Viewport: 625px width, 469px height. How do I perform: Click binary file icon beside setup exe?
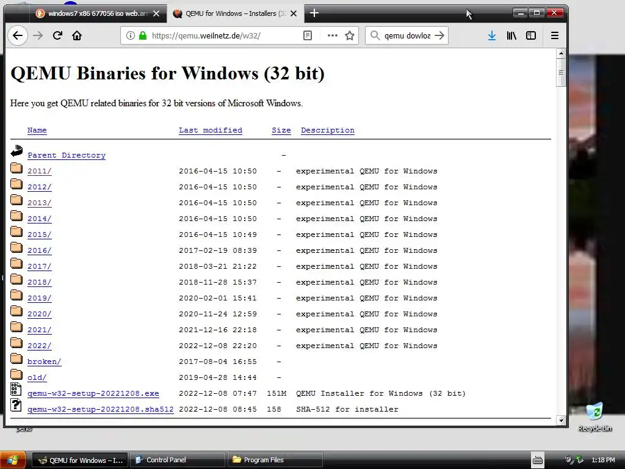(x=16, y=389)
